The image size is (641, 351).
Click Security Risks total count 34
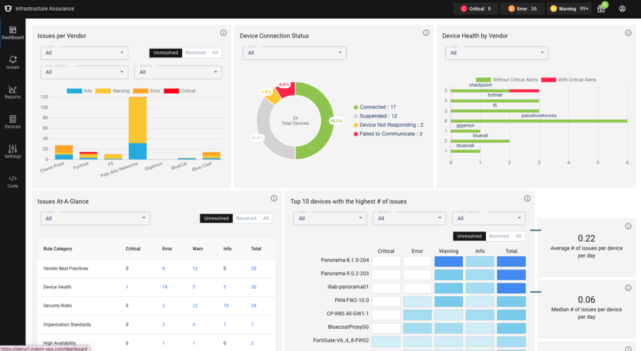tap(254, 306)
